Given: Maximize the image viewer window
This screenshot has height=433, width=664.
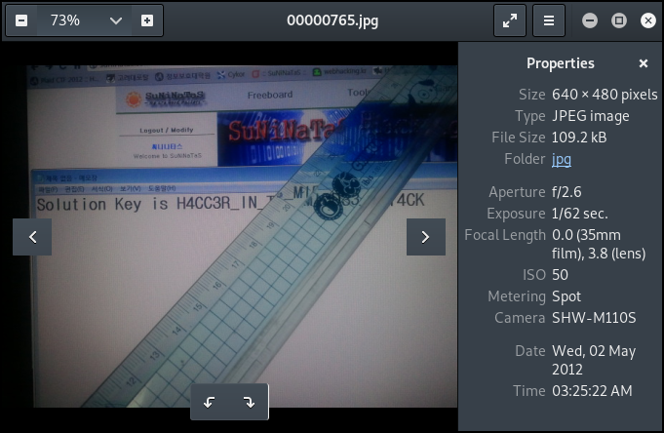Looking at the screenshot, I should coord(619,20).
